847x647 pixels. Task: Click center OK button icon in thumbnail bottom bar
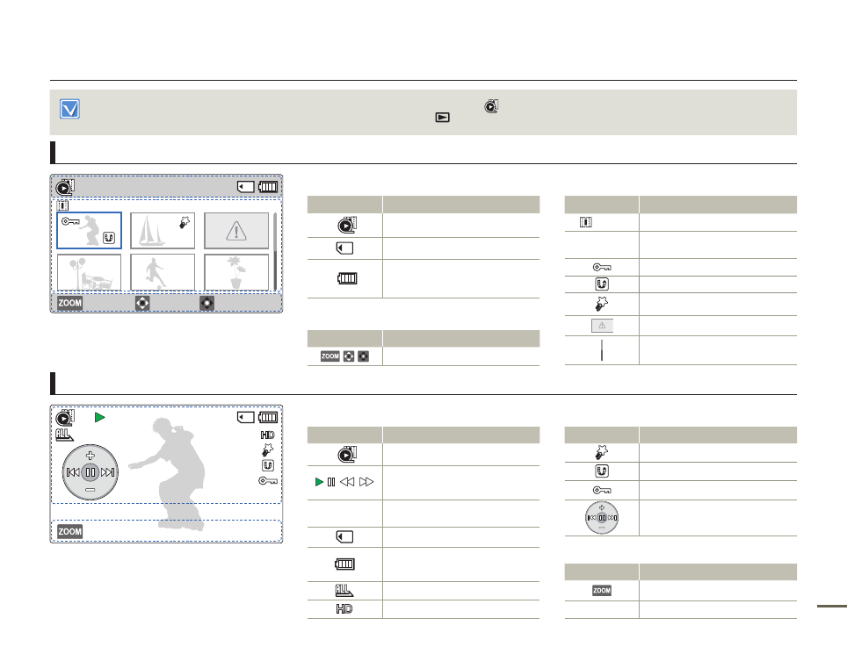tap(207, 303)
